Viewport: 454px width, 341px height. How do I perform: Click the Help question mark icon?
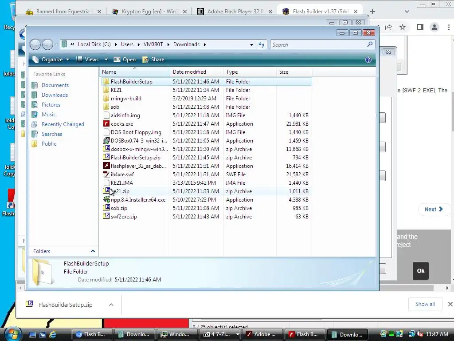[368, 59]
